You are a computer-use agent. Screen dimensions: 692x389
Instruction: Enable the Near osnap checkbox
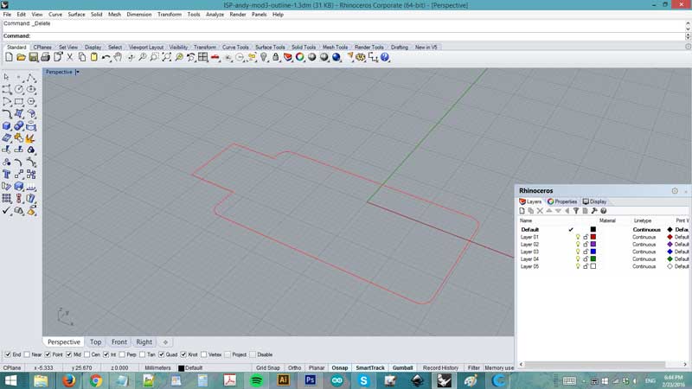pos(27,354)
